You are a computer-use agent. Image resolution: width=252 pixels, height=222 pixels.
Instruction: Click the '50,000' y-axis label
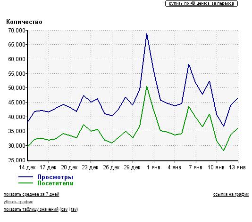tap(17, 88)
